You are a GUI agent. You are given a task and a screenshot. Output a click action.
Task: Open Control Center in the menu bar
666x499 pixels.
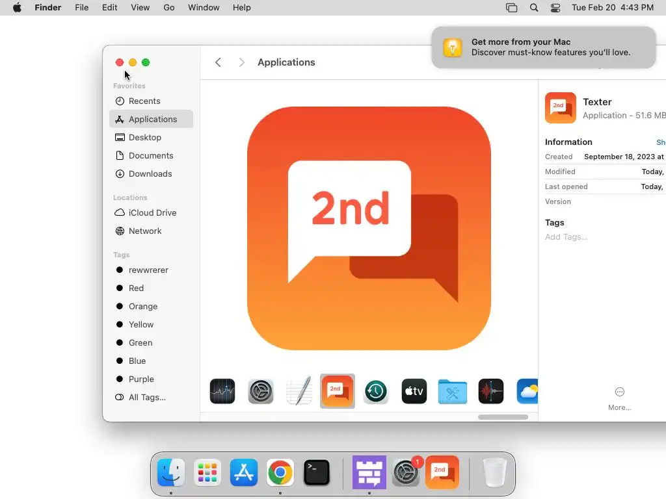point(555,8)
